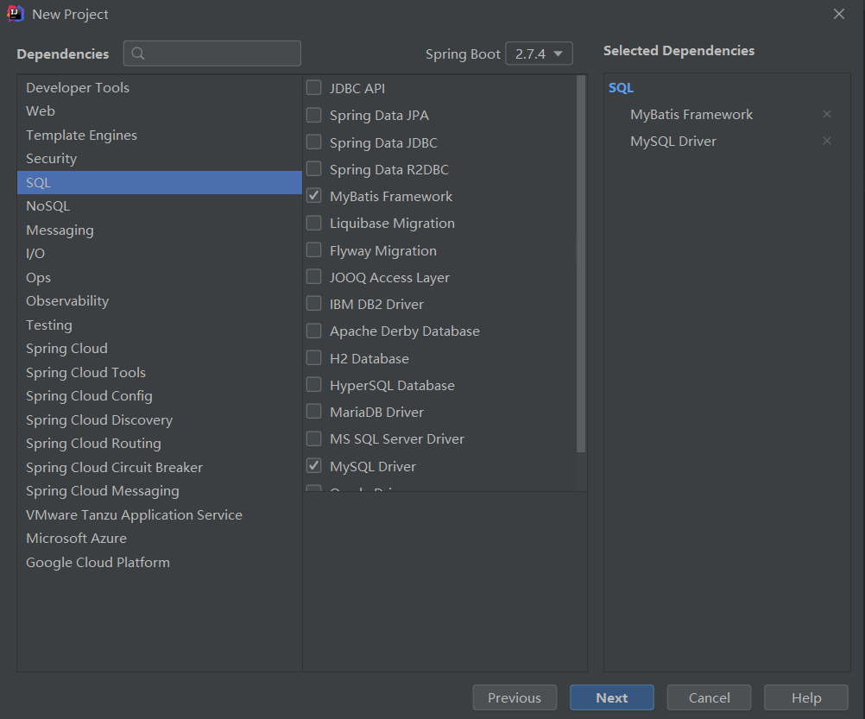
Task: Choose the I/O category
Action: 160,254
